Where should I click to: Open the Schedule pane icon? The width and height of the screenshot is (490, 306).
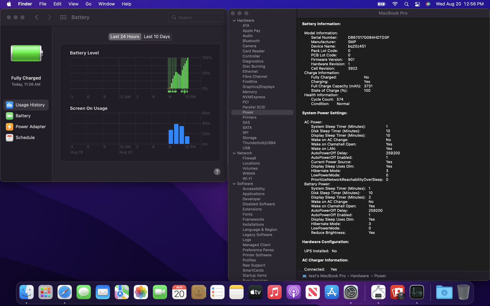pyautogui.click(x=9, y=138)
